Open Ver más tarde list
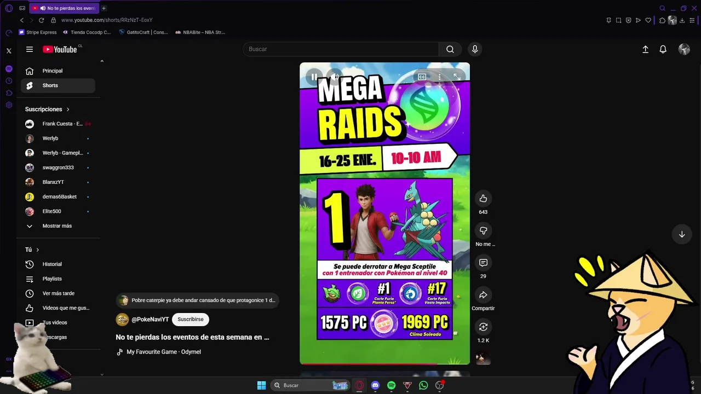The height and width of the screenshot is (394, 701). click(58, 293)
